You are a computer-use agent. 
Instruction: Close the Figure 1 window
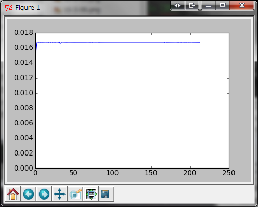(x=242, y=5)
